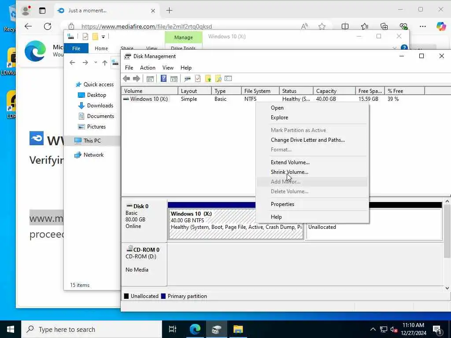Screen dimensions: 451x338
Task: Open Disk Management File menu
Action: 129,67
